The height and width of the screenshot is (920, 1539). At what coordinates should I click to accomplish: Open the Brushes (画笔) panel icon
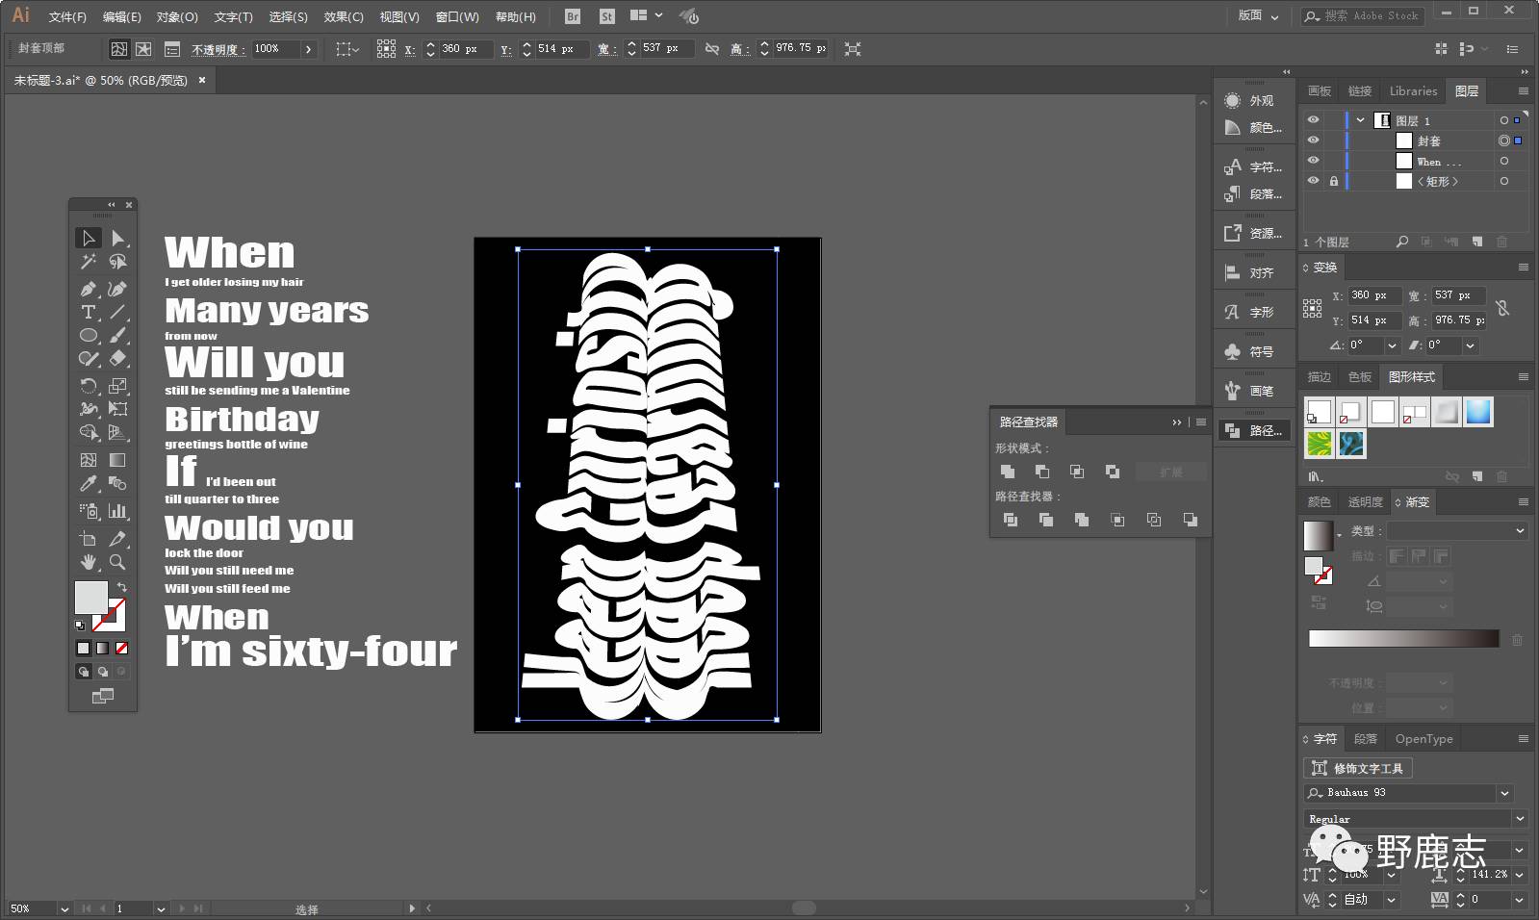point(1232,390)
